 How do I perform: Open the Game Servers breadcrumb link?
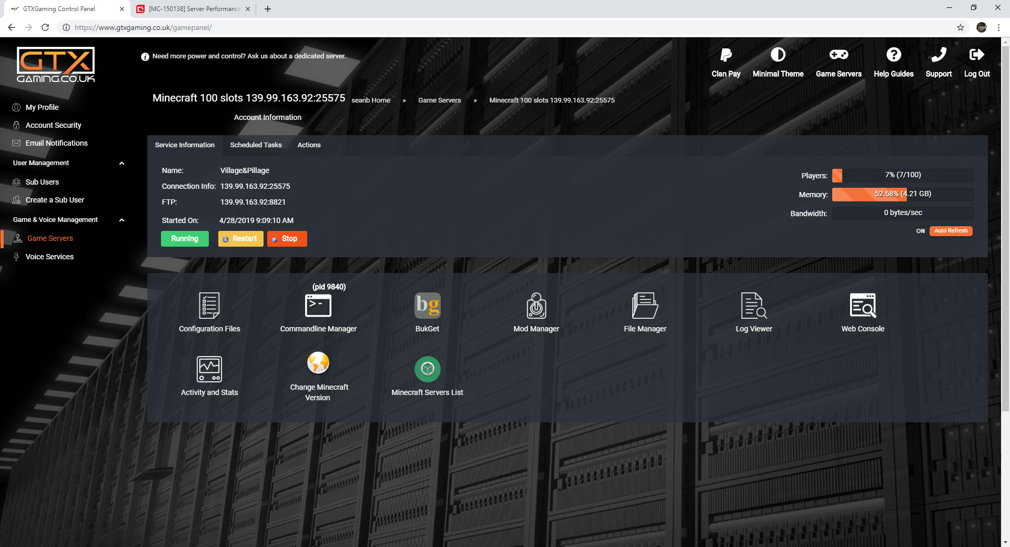439,100
